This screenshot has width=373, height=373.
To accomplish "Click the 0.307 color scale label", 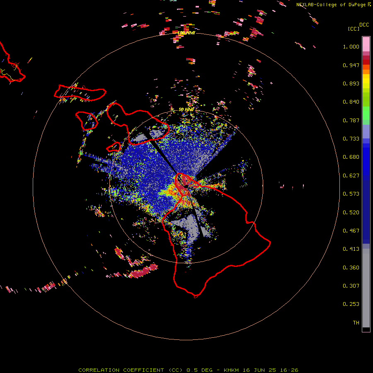I will point(351,286).
